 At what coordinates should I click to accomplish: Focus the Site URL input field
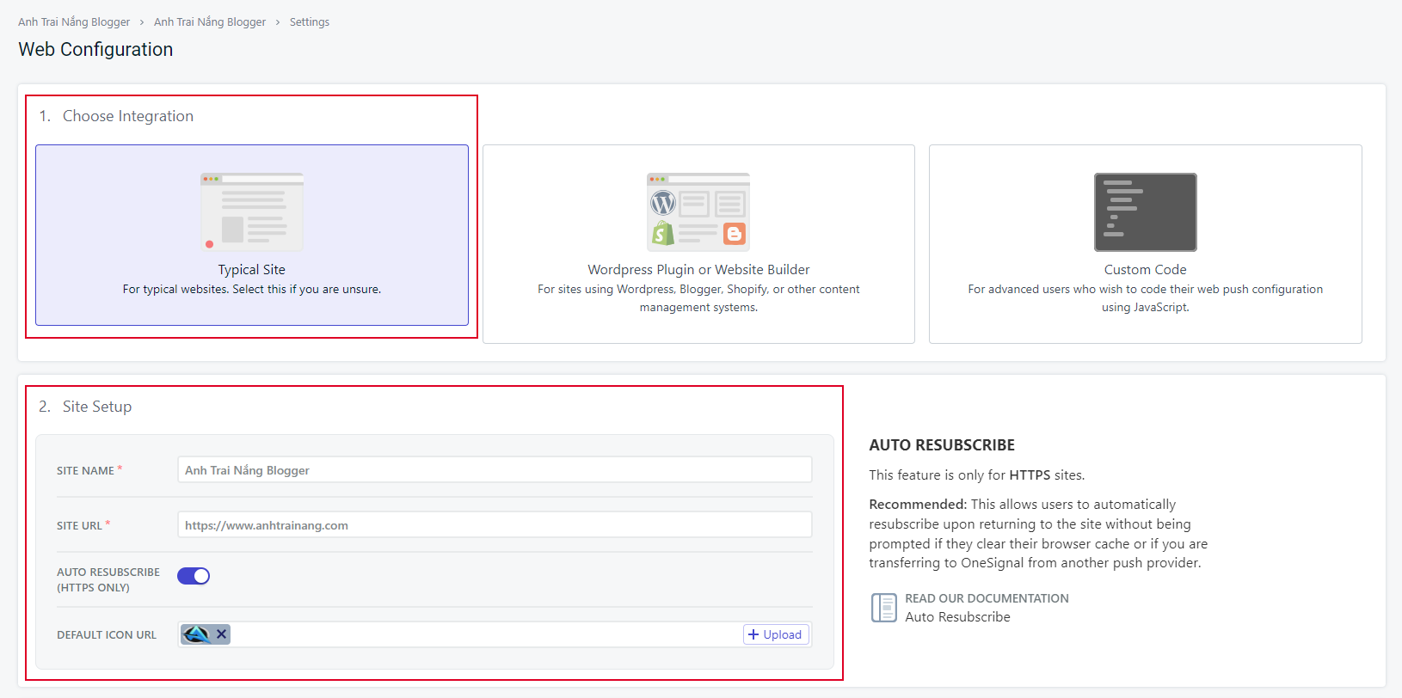coord(495,525)
